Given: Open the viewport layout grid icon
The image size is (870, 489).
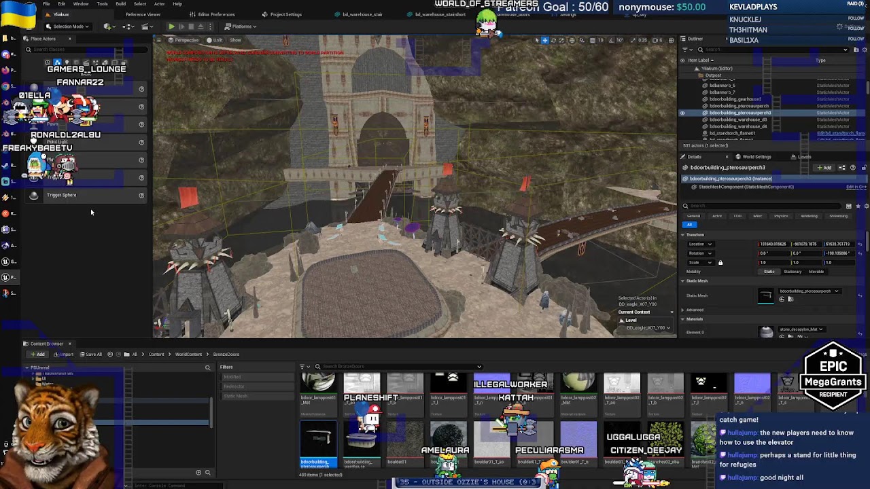Looking at the screenshot, I should pos(672,40).
